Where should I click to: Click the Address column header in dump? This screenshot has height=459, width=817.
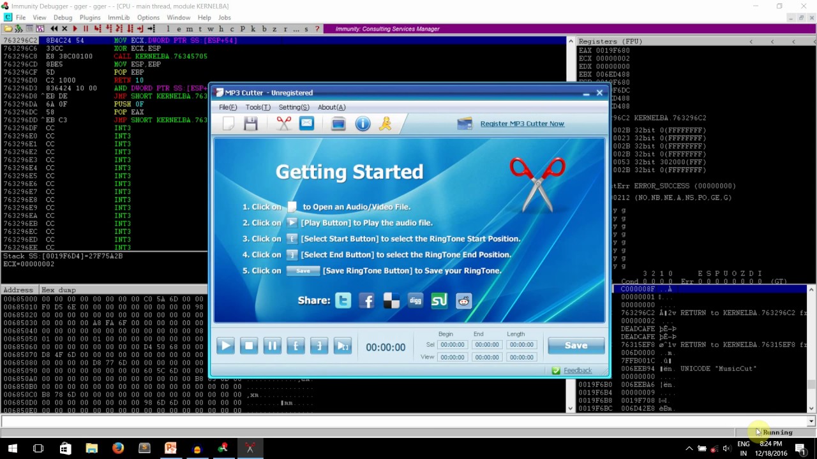pyautogui.click(x=19, y=290)
